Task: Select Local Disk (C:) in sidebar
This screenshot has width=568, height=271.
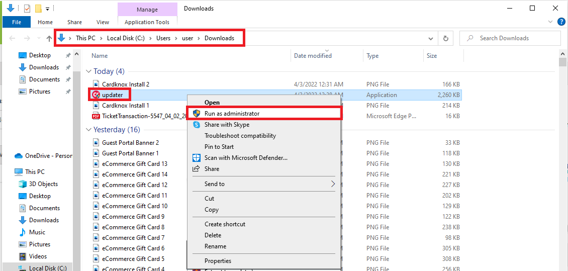Action: click(47, 268)
